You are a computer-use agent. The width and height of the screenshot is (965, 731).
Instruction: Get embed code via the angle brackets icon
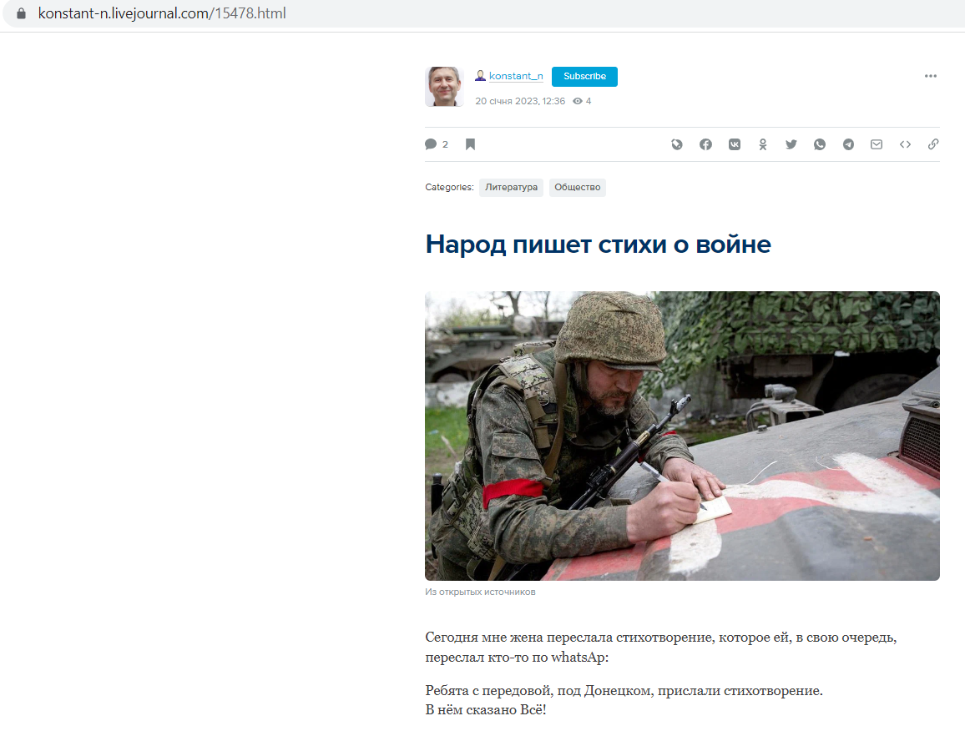pos(905,144)
